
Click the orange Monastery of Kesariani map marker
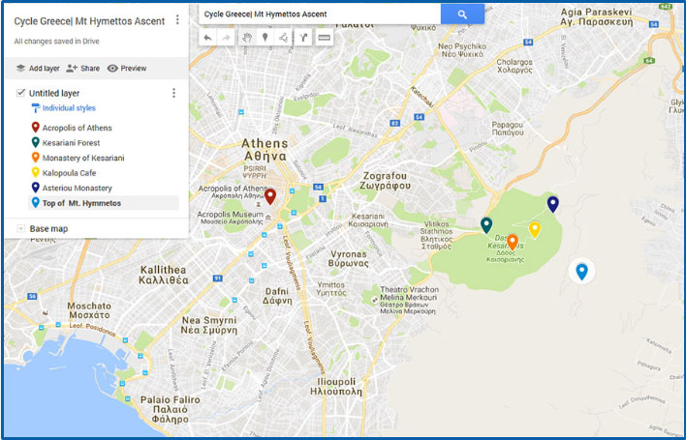(513, 243)
